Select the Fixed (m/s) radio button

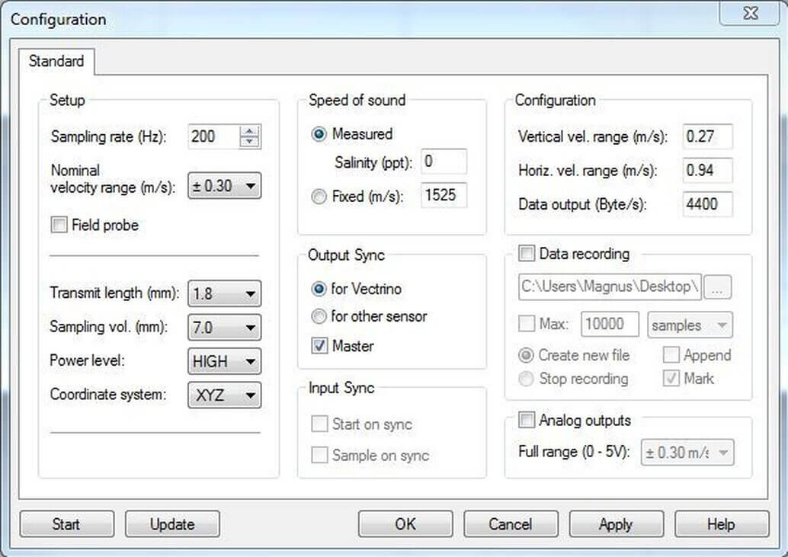click(319, 196)
